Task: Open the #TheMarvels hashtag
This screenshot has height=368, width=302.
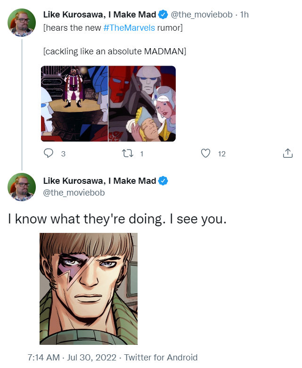Action: tap(129, 28)
